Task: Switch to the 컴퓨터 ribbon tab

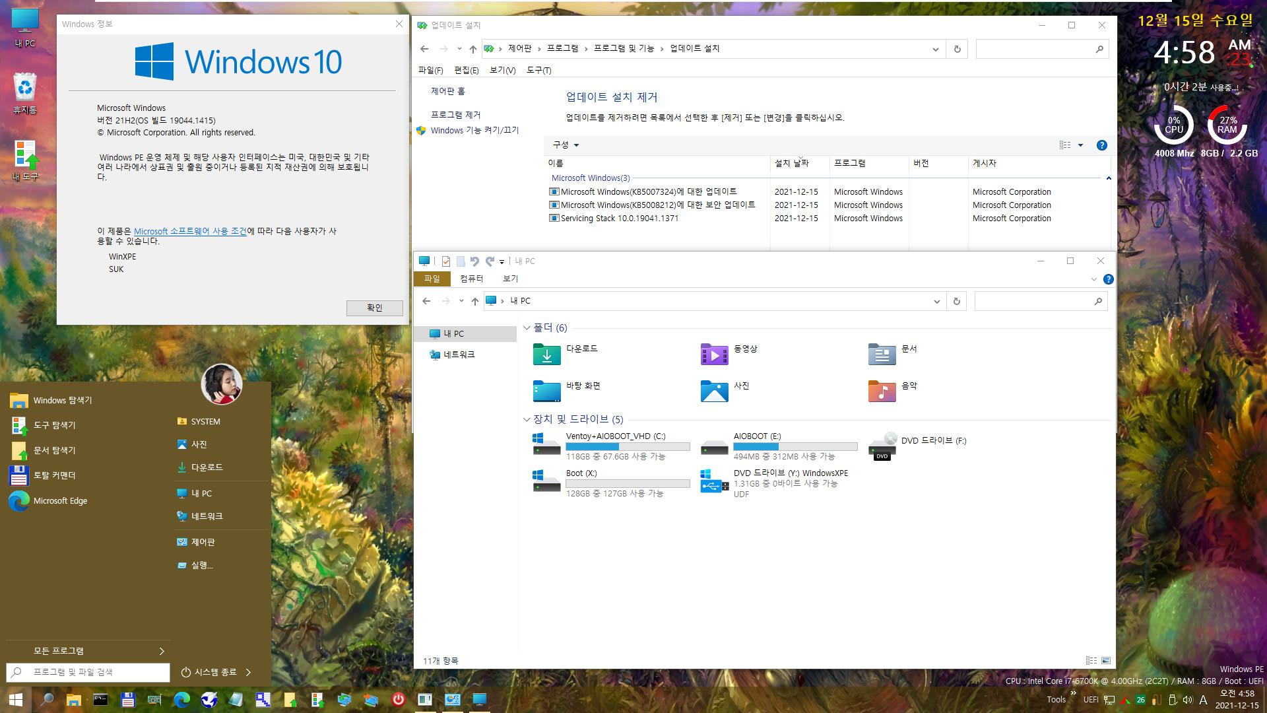Action: click(471, 279)
